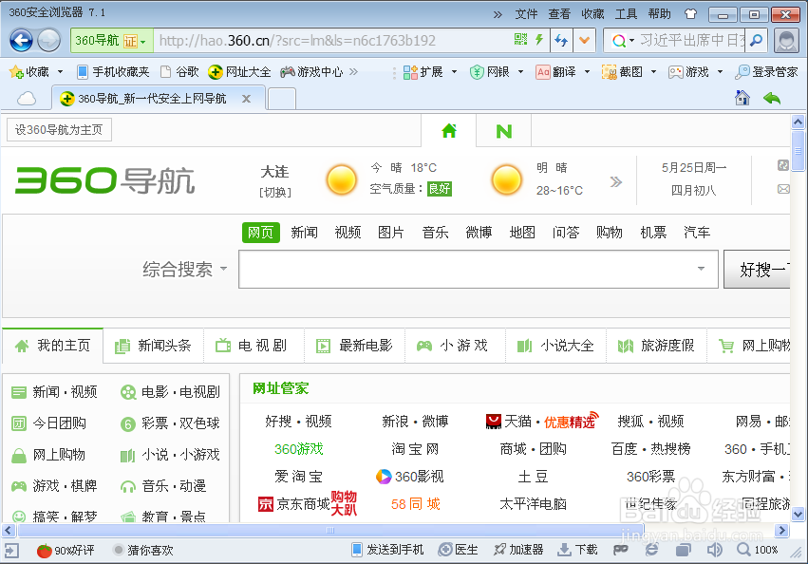Screen dimensions: 808x564
Task: Expand the address bar dropdown orange chevron
Action: point(584,40)
